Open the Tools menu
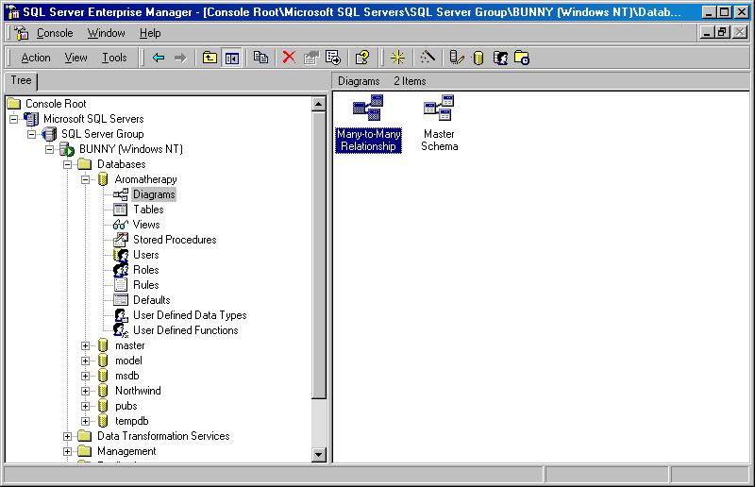The width and height of the screenshot is (755, 487). coord(114,58)
